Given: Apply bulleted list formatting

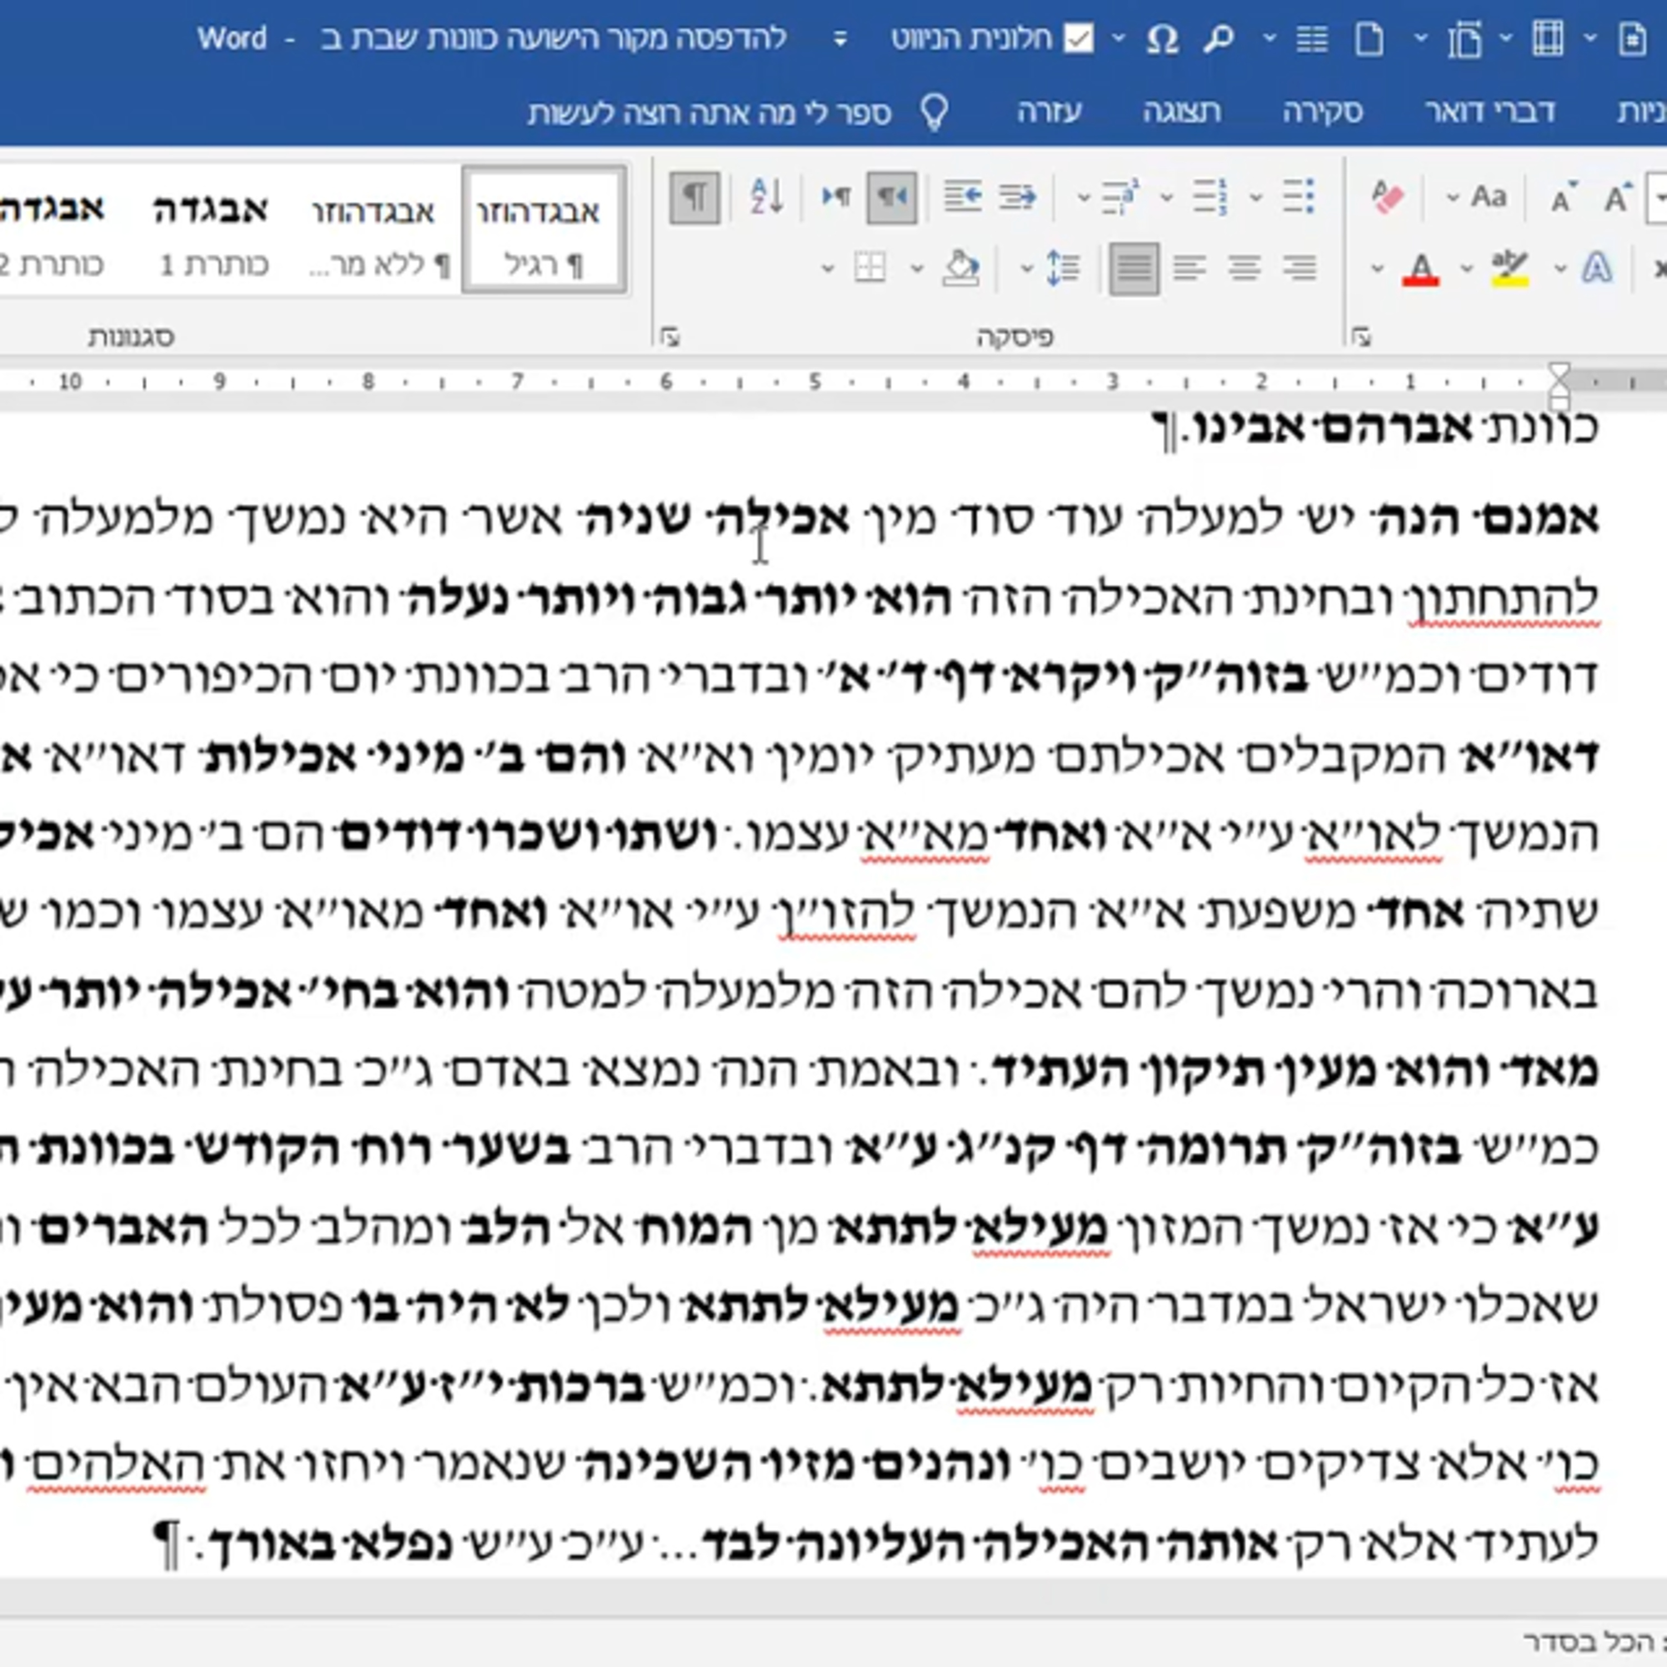Looking at the screenshot, I should click(1297, 198).
